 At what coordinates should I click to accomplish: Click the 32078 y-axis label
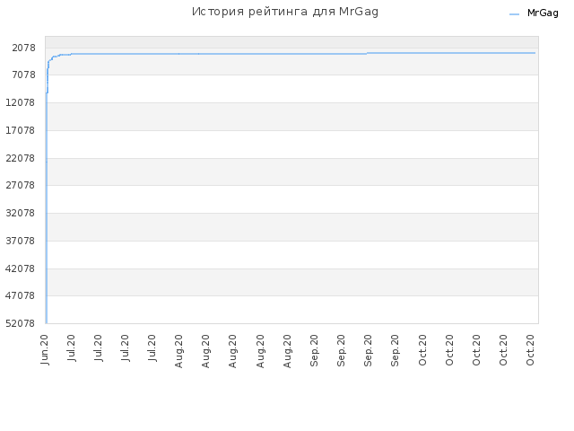[x=21, y=213]
